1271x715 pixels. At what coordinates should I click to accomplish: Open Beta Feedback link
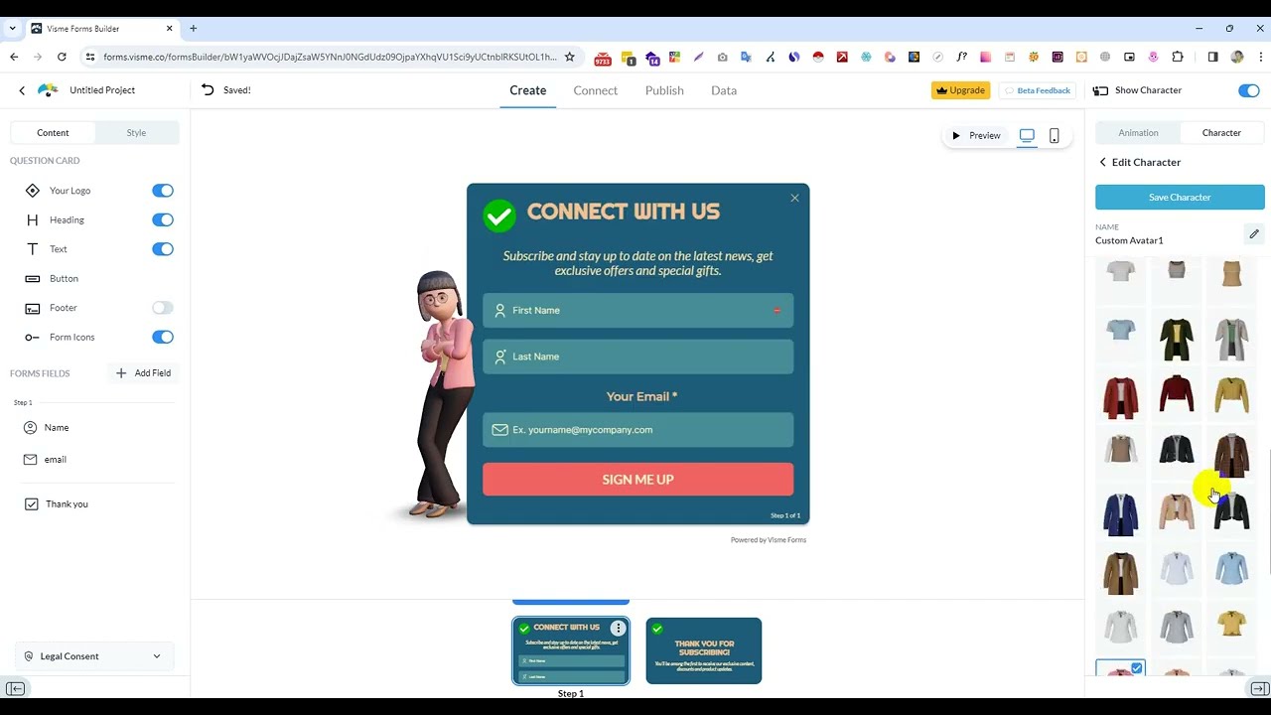pos(1037,90)
